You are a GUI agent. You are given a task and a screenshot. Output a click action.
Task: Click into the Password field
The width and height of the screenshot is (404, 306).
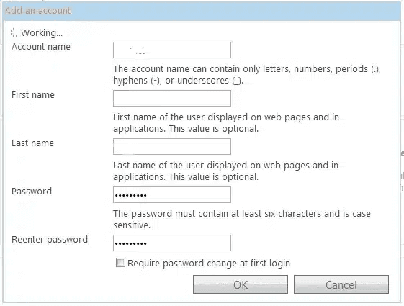(172, 194)
